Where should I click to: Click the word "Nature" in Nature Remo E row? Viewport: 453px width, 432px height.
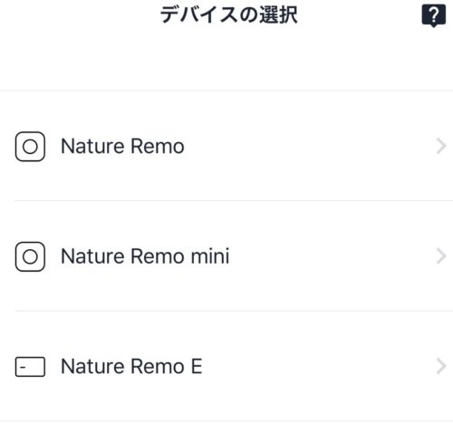pyautogui.click(x=92, y=367)
